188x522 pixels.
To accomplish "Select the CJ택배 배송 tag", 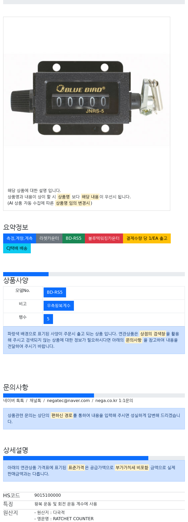I will 17,248.
